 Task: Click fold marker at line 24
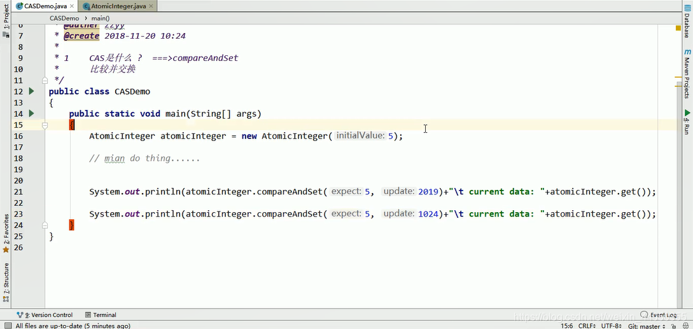pyautogui.click(x=45, y=225)
